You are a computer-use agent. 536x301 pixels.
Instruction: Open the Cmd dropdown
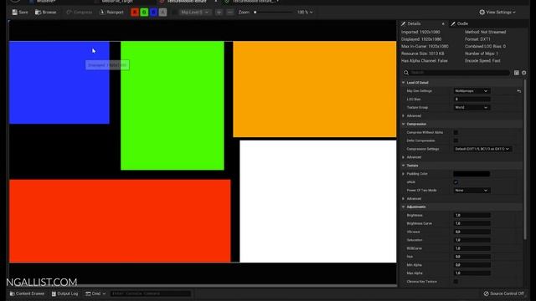coord(95,293)
